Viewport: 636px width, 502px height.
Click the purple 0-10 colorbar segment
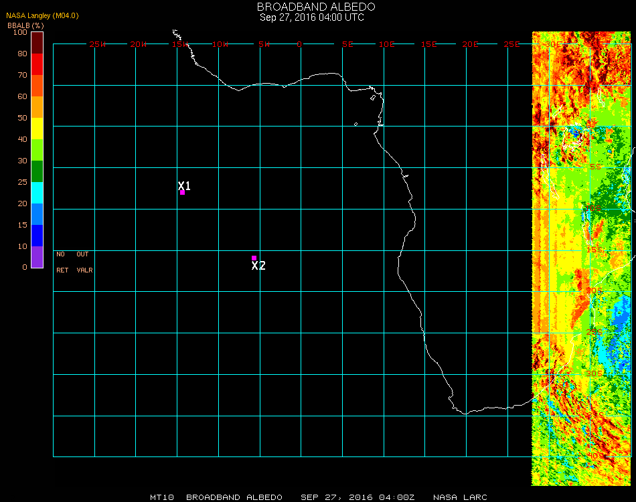[x=37, y=257]
